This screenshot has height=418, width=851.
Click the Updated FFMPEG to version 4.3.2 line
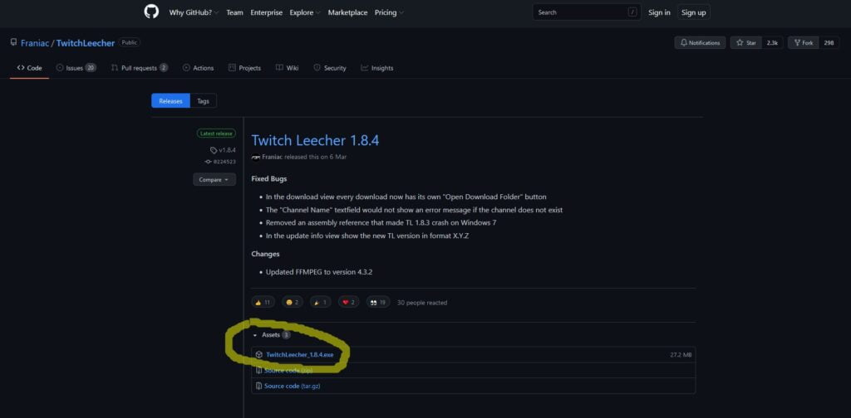pos(319,272)
